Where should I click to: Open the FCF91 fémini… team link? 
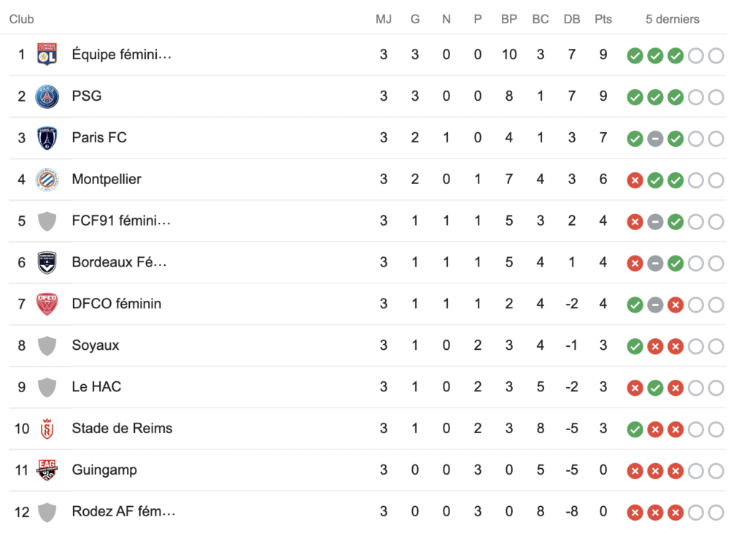121,220
